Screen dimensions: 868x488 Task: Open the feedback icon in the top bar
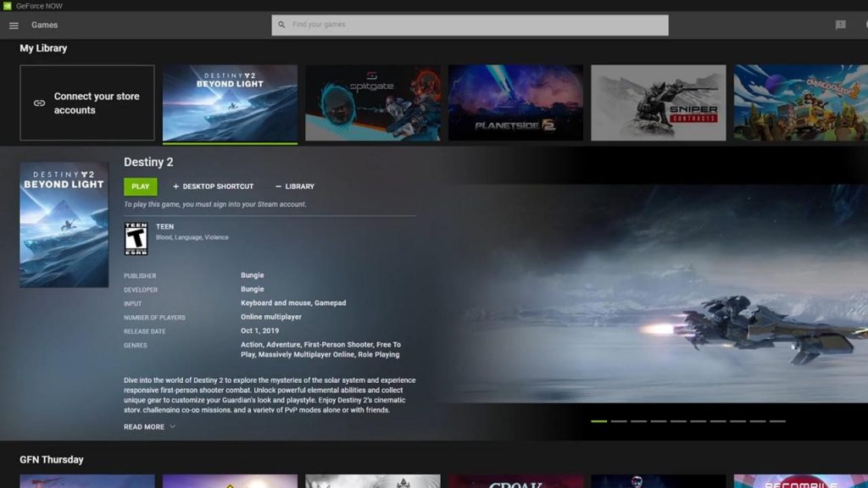click(x=840, y=25)
